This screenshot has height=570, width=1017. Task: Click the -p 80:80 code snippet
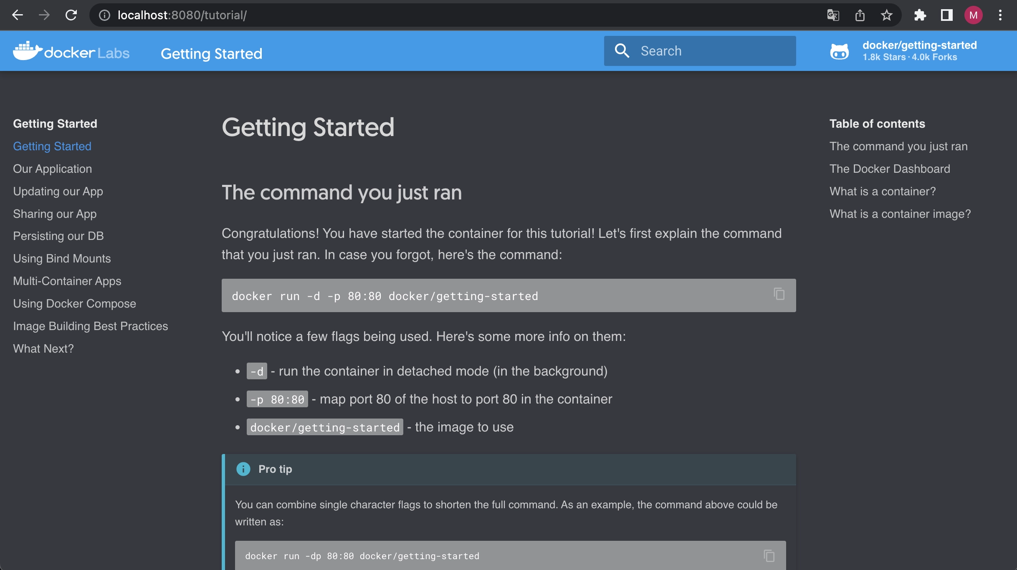point(277,399)
